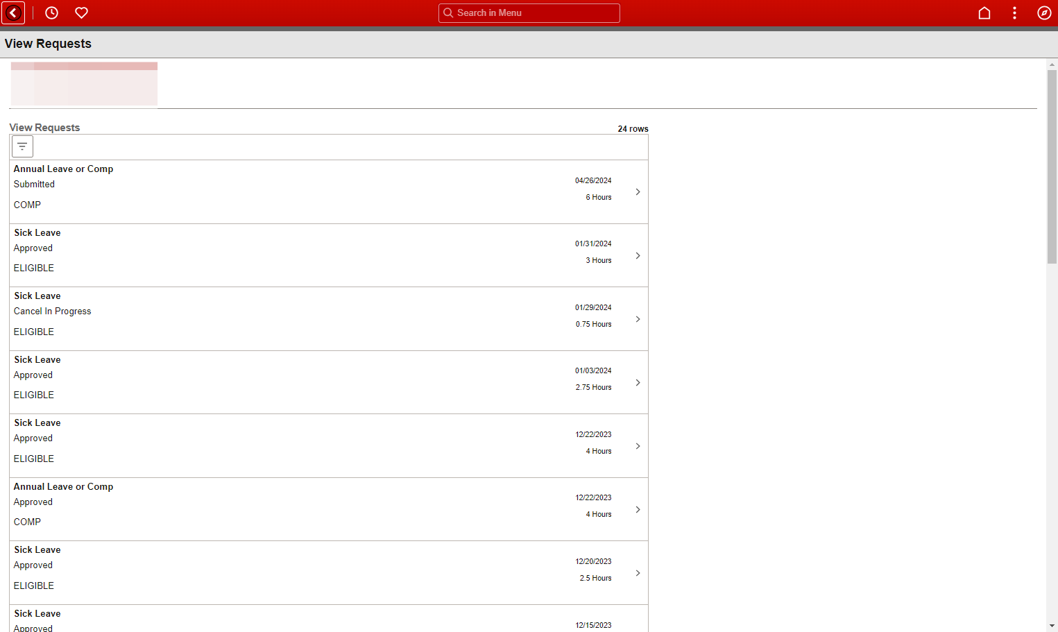This screenshot has height=632, width=1058.
Task: Expand the 12/22/2023 COMP request chevron
Action: (x=638, y=509)
